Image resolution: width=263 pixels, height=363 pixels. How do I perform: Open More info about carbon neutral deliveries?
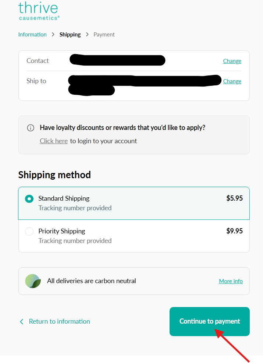(x=231, y=281)
